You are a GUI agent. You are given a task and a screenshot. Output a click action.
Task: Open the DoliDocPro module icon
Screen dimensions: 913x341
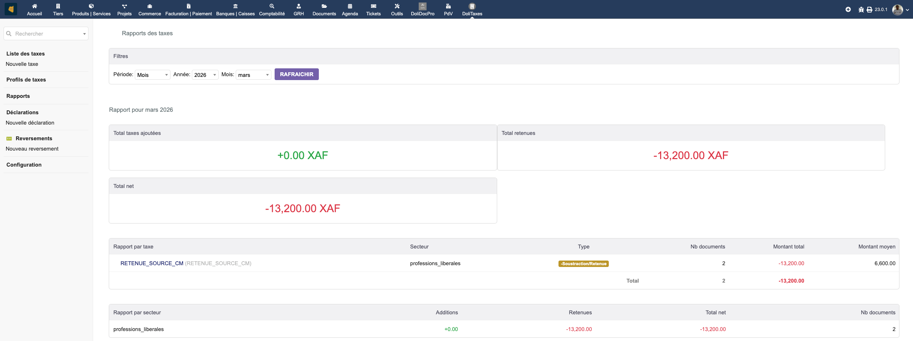pos(422,6)
